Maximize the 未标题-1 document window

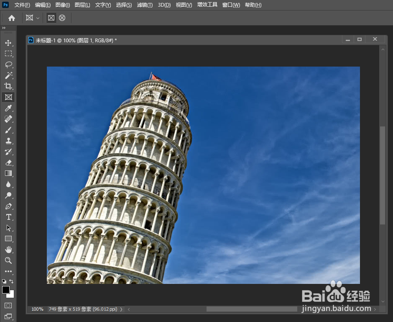coord(360,39)
